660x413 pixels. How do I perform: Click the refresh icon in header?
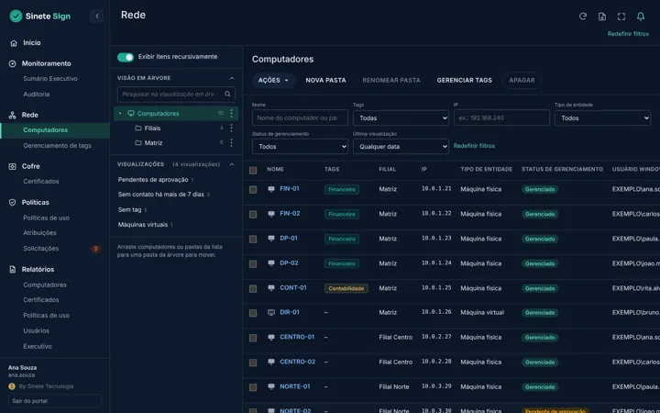[583, 16]
